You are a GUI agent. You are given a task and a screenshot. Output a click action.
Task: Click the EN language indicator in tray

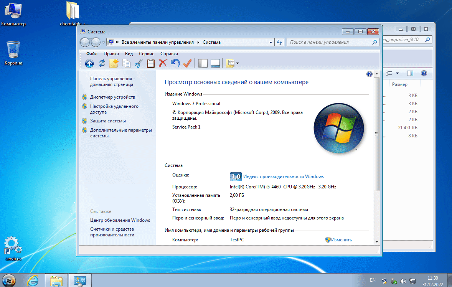373,280
